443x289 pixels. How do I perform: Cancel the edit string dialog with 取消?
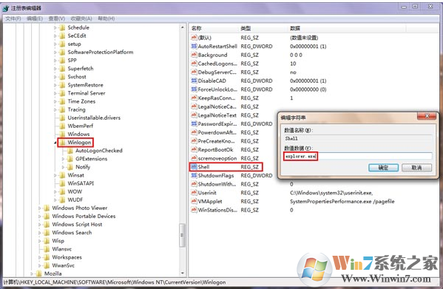(x=416, y=168)
